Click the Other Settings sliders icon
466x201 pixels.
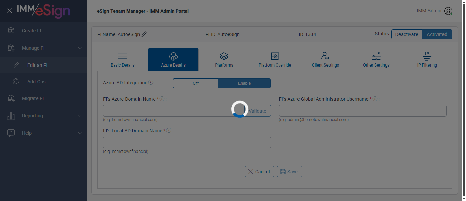pyautogui.click(x=376, y=56)
